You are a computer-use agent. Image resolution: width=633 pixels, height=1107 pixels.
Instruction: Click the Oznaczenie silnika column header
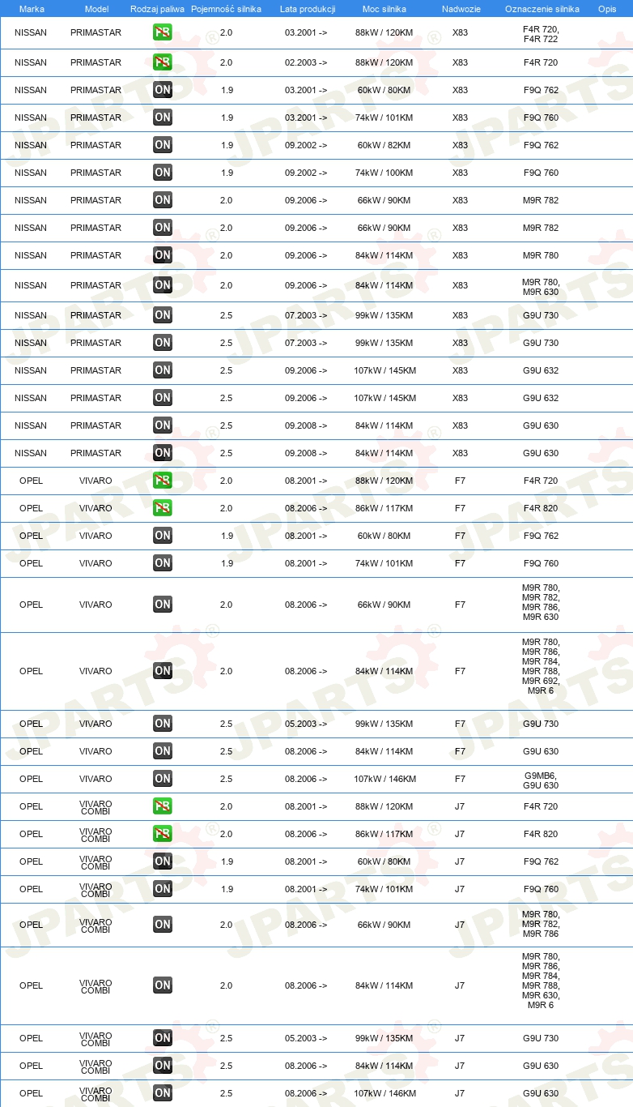click(x=542, y=9)
